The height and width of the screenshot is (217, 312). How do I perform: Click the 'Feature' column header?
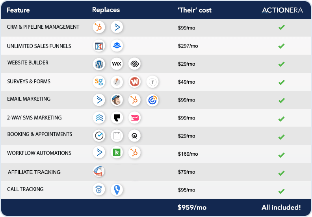point(18,10)
